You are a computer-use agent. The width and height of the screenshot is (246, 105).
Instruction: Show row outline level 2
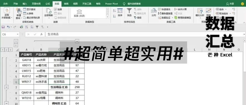[x=6, y=50]
